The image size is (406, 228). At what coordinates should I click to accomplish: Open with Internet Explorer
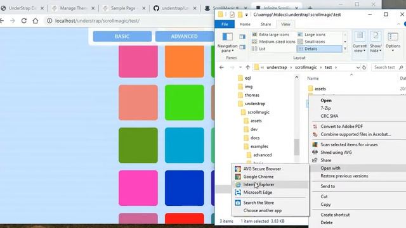point(270,184)
